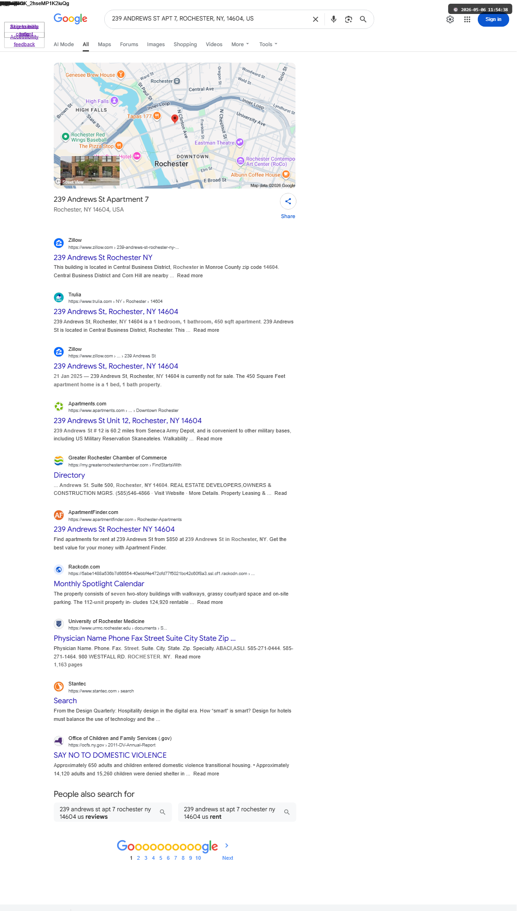This screenshot has width=523, height=911.
Task: Start voice search with the microphone icon
Action: (x=334, y=19)
